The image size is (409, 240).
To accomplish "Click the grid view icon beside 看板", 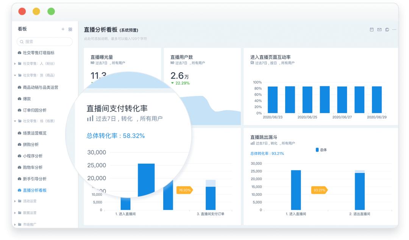I will (x=70, y=29).
